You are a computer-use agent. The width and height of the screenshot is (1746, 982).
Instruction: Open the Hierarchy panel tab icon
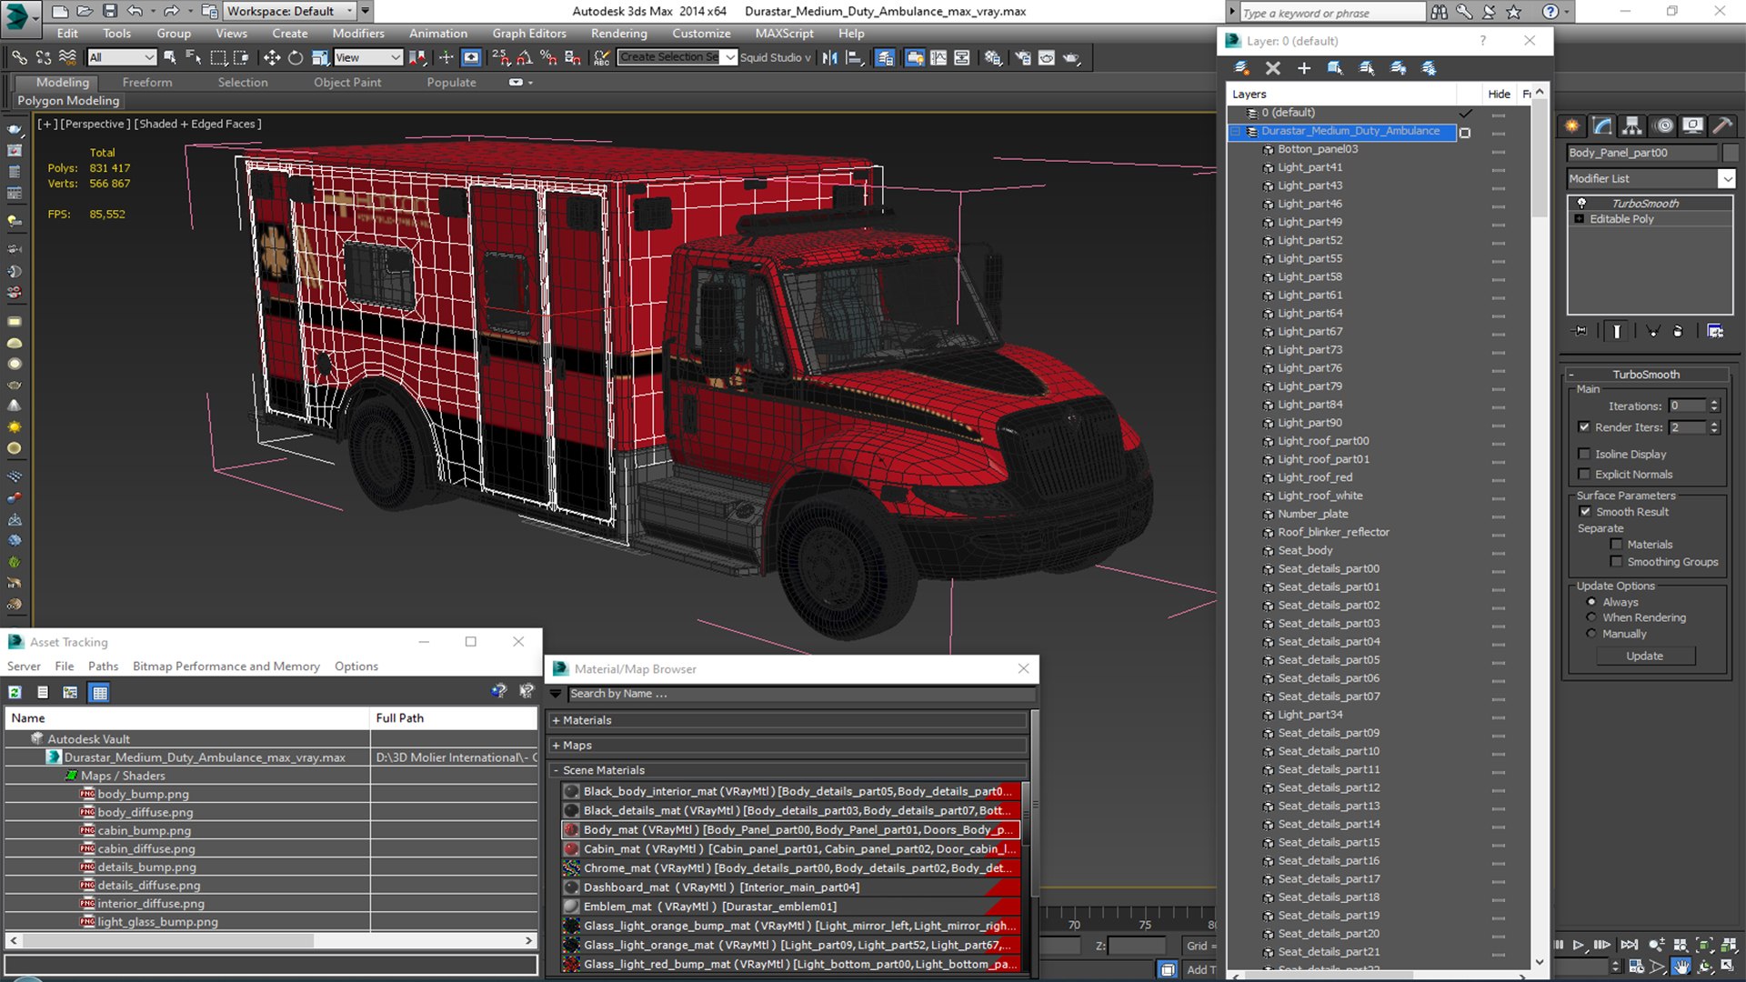coord(1632,125)
